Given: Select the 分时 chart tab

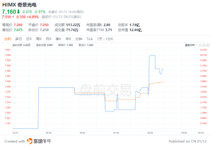Looking at the screenshot, I should pyautogui.click(x=7, y=39).
